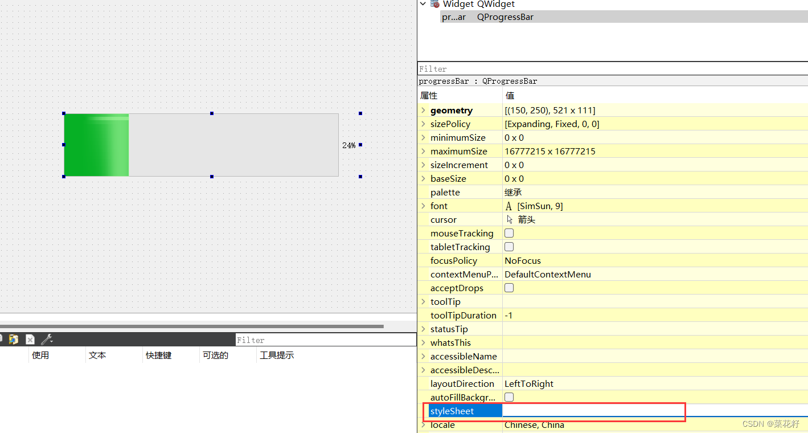Screen dimensions: 808x433
Task: Click the 工具提示 column header
Action: point(277,355)
